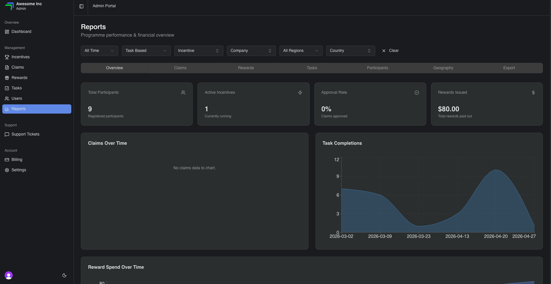Click the All Time chevron arrow
The image size is (551, 284).
coord(112,51)
